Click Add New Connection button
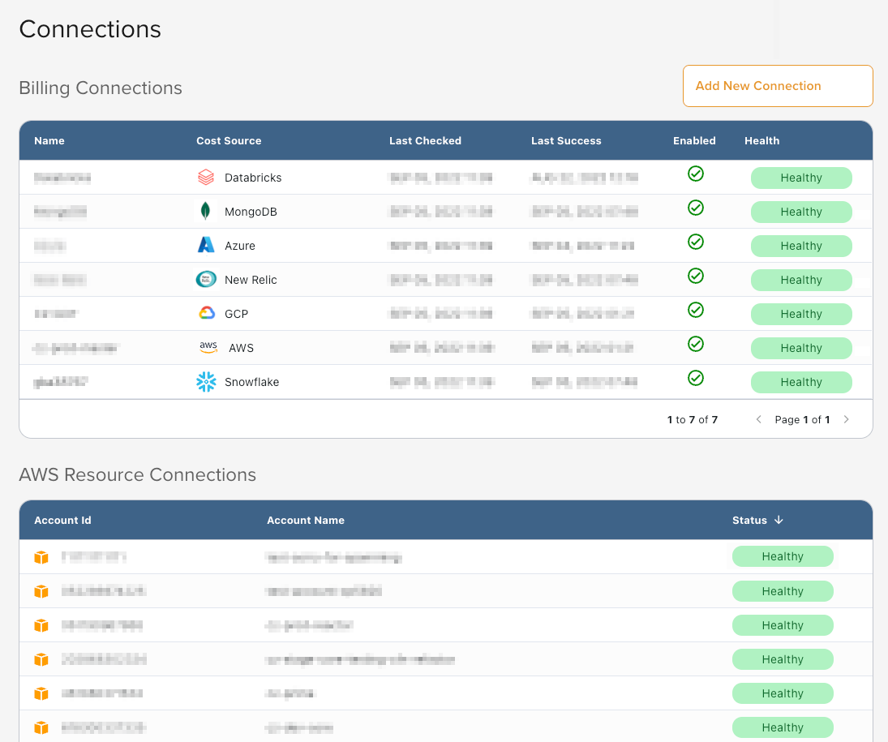 (778, 86)
